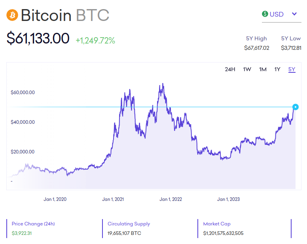Screen dimensions: 307x244
Task: Click the blue current-price marker dot
Action: tap(295, 107)
